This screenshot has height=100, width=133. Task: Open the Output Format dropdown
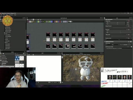(x=119, y=27)
